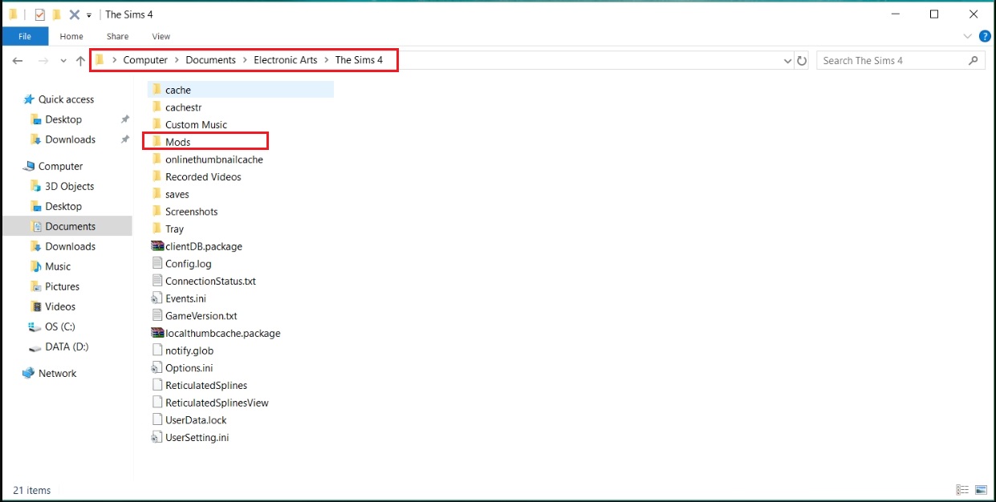Switch to the Share ribbon tab
Image resolution: width=996 pixels, height=502 pixels.
(118, 36)
